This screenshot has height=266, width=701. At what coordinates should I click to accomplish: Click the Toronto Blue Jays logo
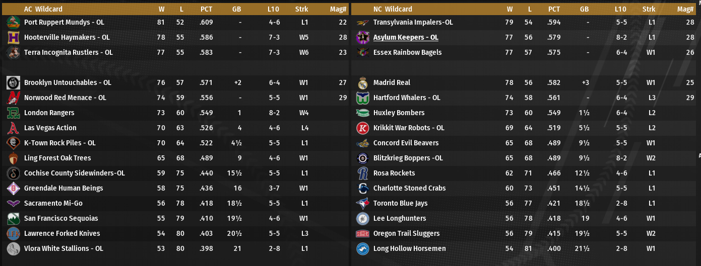(x=363, y=203)
